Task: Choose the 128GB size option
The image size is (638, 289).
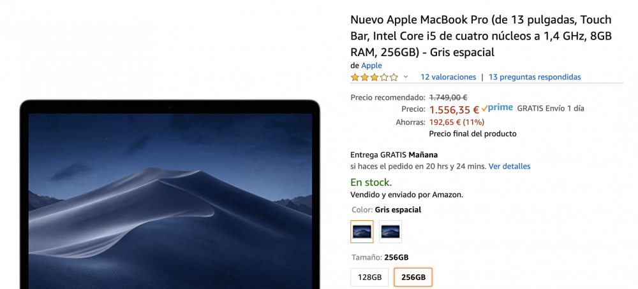Action: pos(369,278)
